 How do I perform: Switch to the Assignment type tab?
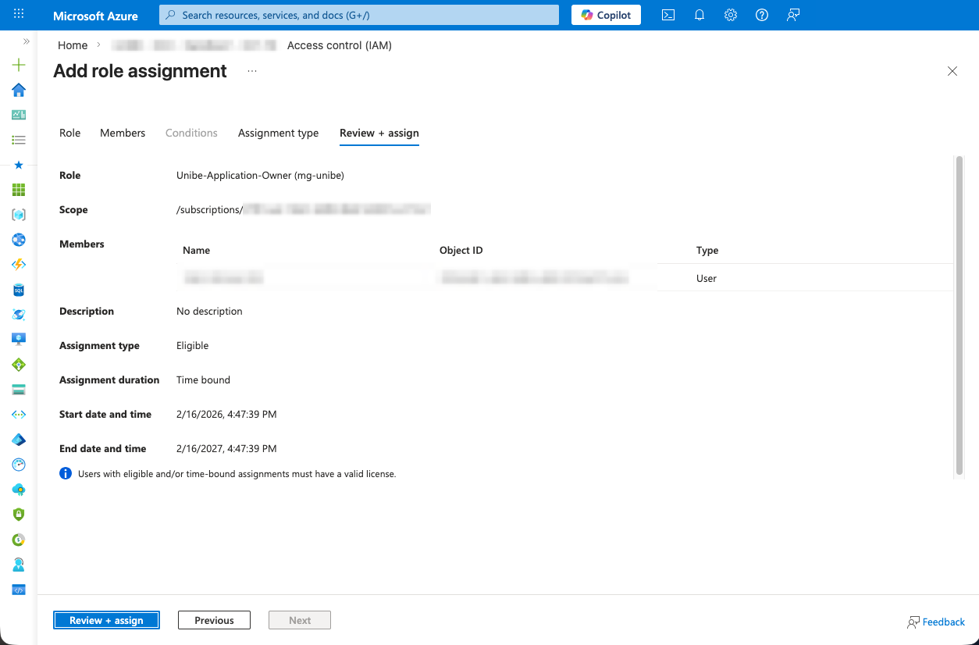pos(278,133)
